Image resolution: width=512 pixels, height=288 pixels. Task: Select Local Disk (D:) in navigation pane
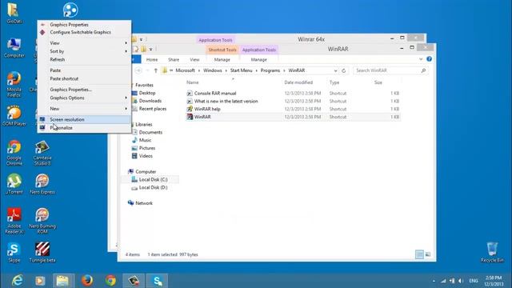tap(153, 187)
